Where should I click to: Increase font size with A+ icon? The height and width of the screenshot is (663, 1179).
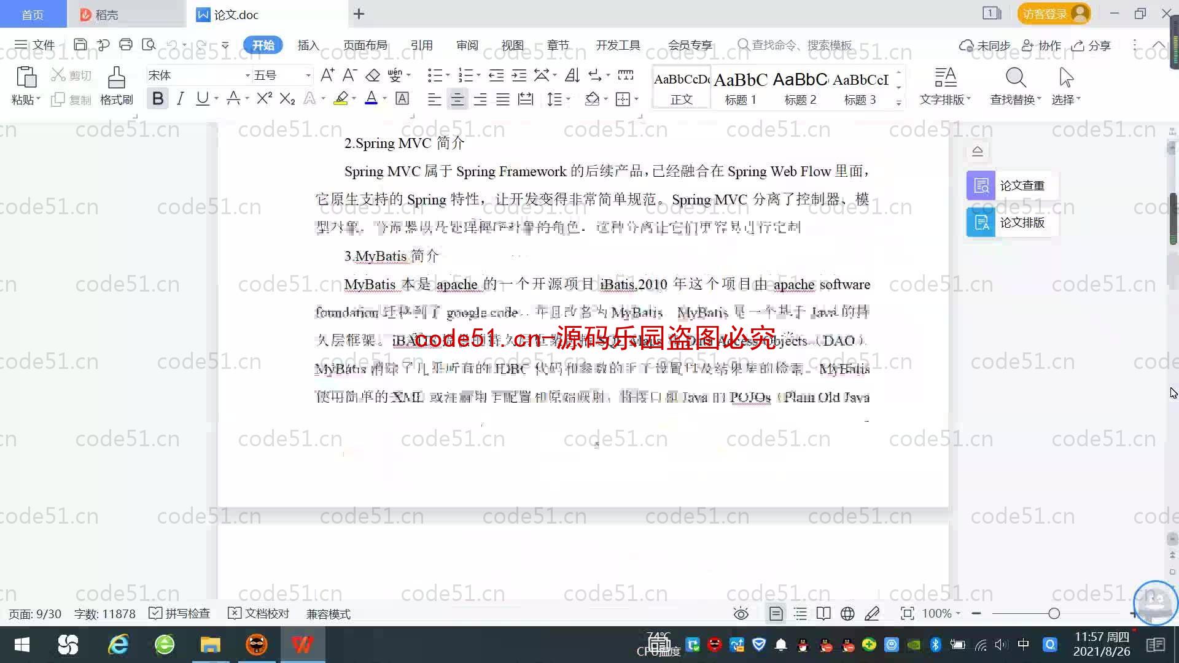pos(327,75)
